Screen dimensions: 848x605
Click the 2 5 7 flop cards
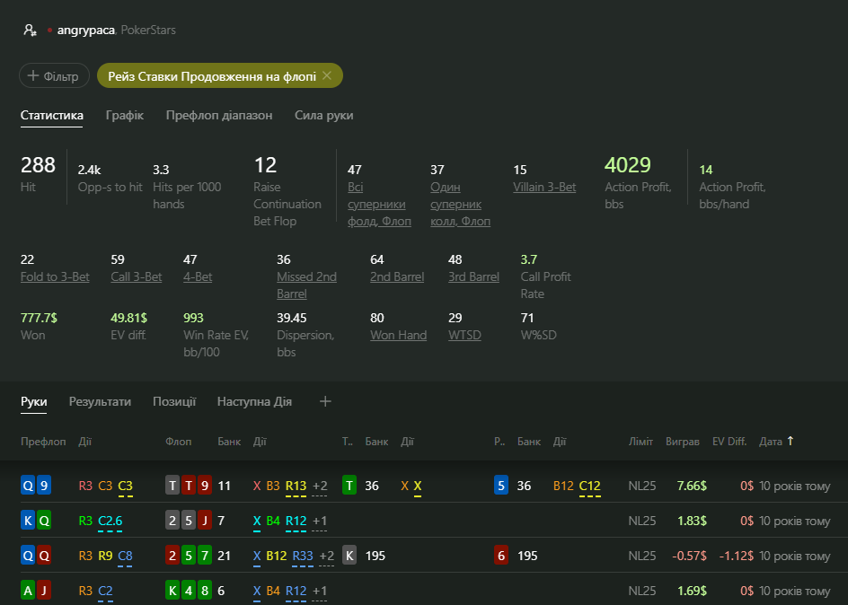189,556
